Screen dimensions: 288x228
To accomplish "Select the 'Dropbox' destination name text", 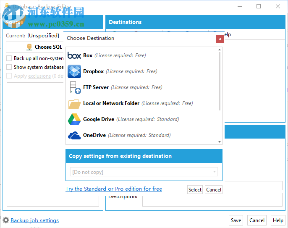I will 93,71.
